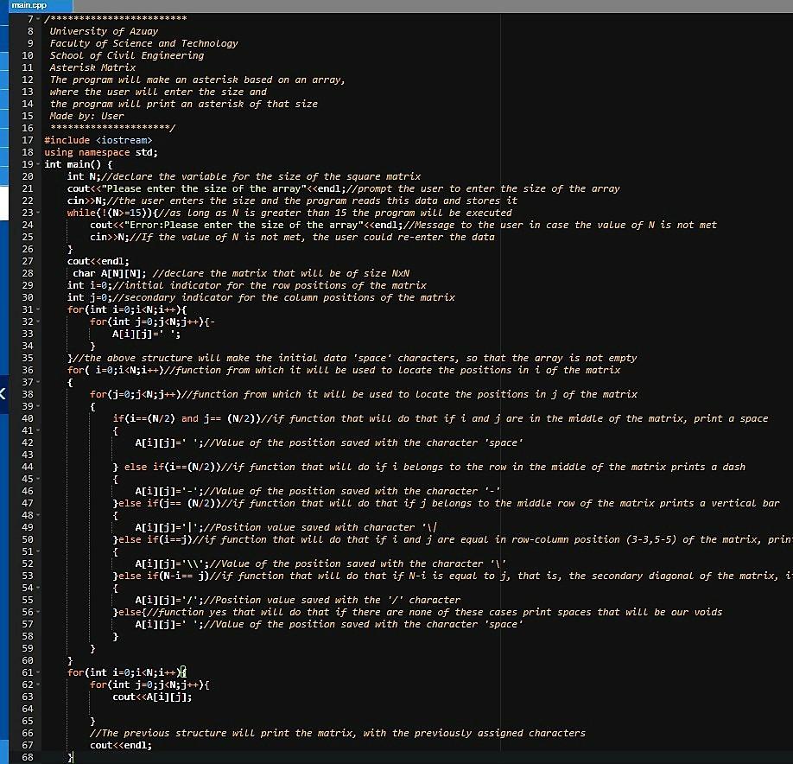Collapse the int main() fold at line 19
The height and width of the screenshot is (764, 793).
coord(38,164)
